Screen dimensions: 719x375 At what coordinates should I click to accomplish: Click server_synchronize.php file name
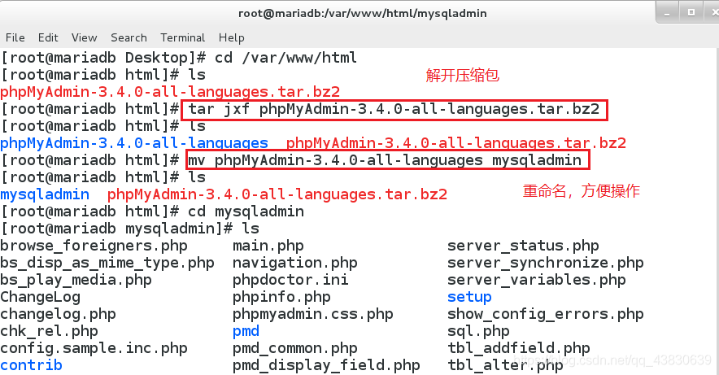[546, 263]
